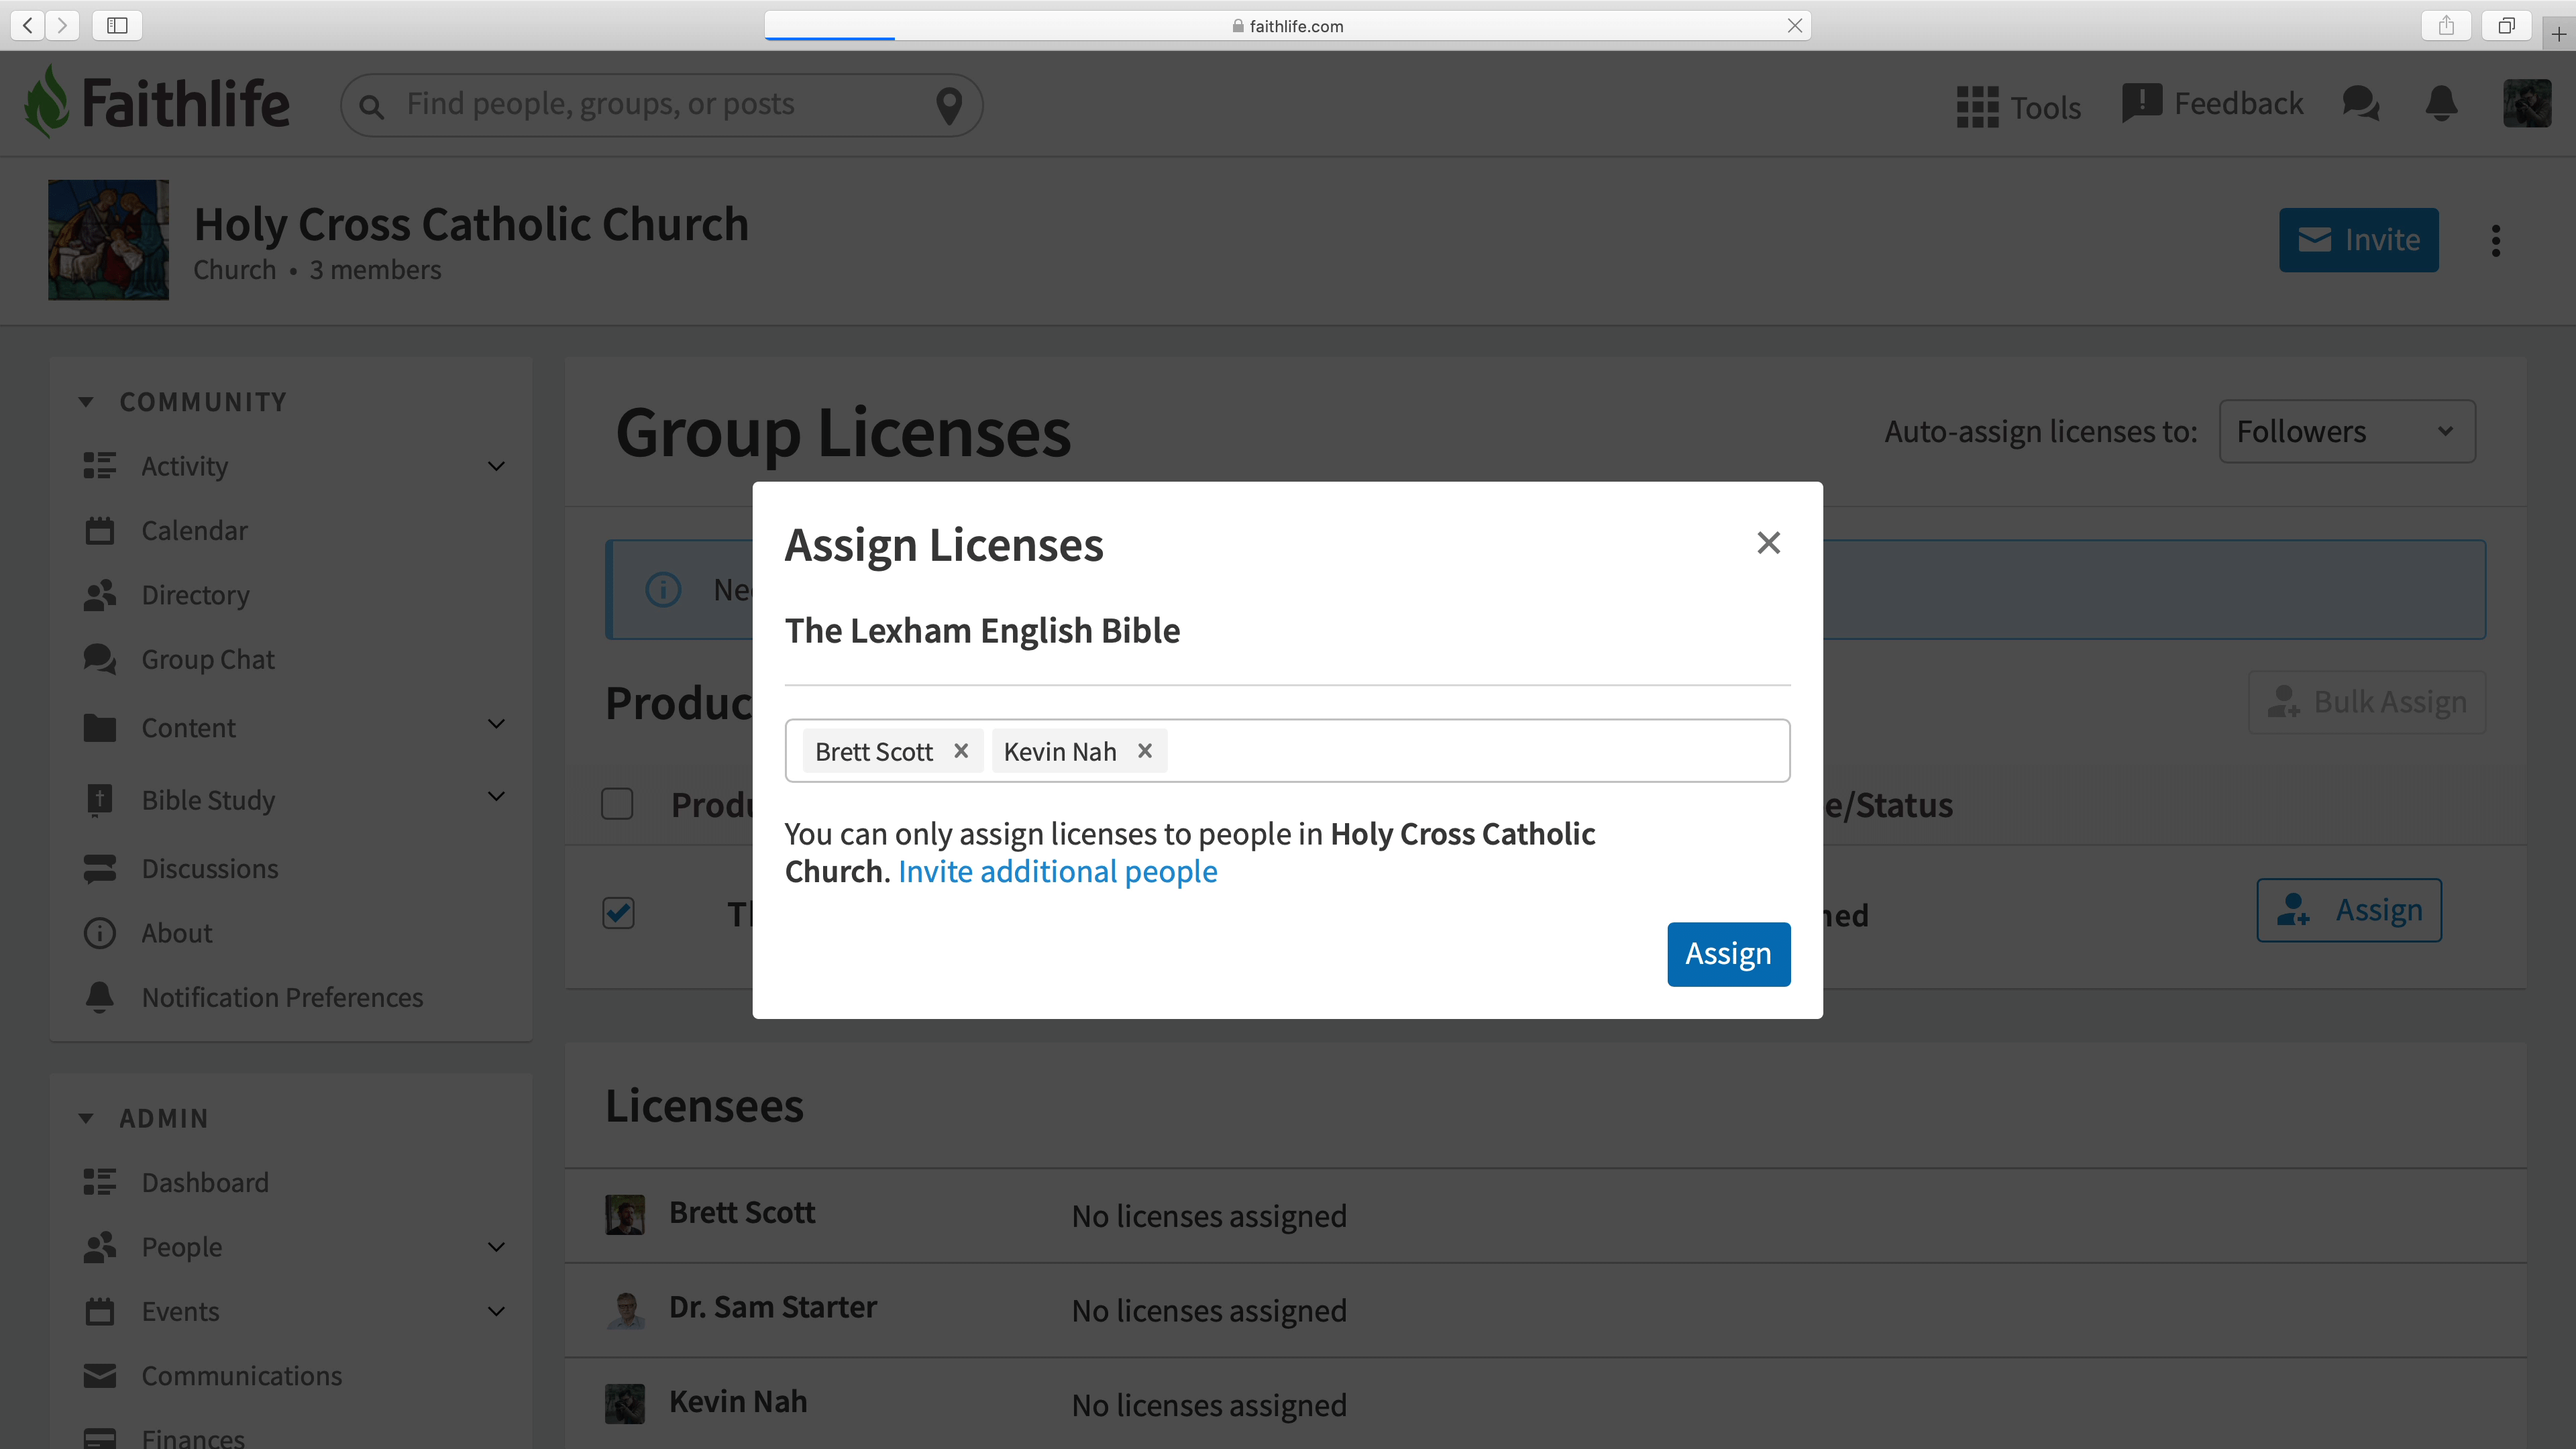2576x1449 pixels.
Task: Open Group Chat in sidebar
Action: tap(207, 660)
